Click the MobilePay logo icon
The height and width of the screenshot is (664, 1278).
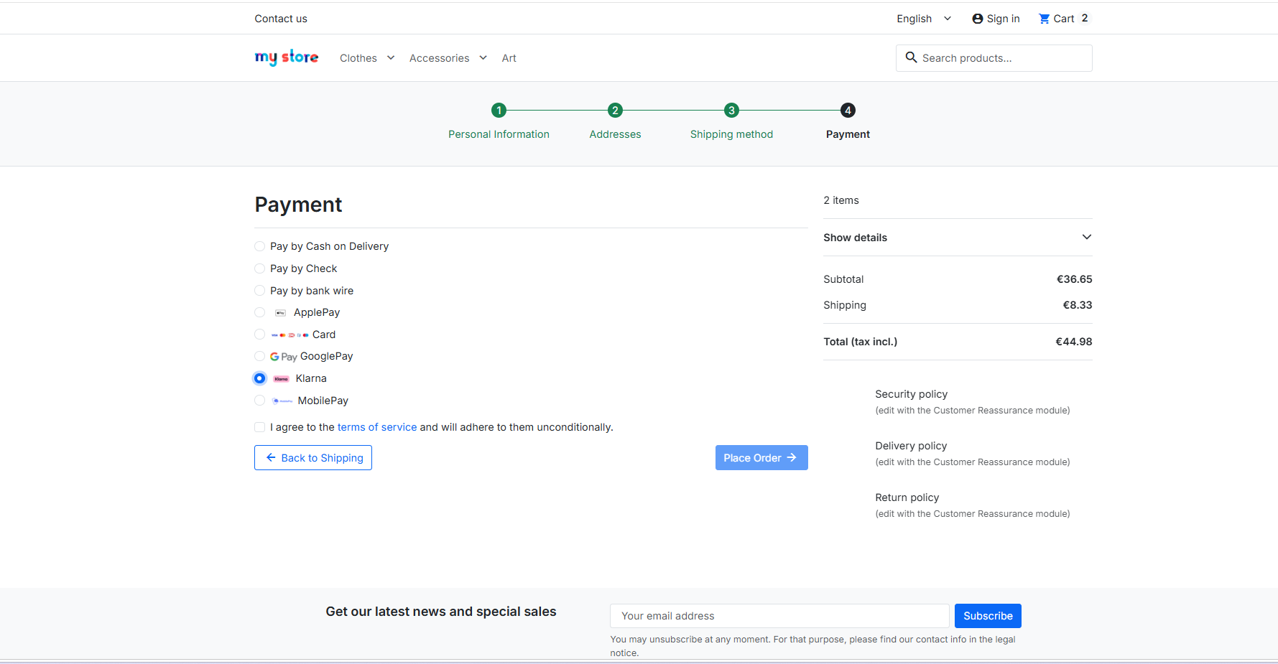282,401
